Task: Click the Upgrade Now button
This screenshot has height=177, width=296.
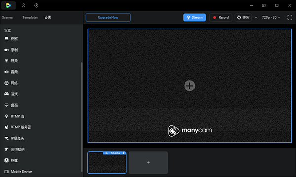Action: (108, 17)
